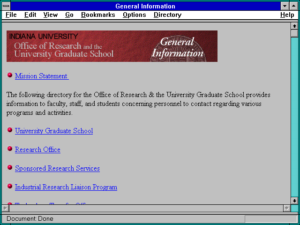The height and width of the screenshot is (225, 300).
Task: Minimize the General Information window
Action: point(285,6)
